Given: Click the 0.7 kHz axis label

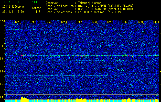Looking at the screenshot, I should point(2,84).
